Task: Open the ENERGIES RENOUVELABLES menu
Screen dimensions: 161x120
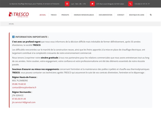Action: [x=84, y=15]
